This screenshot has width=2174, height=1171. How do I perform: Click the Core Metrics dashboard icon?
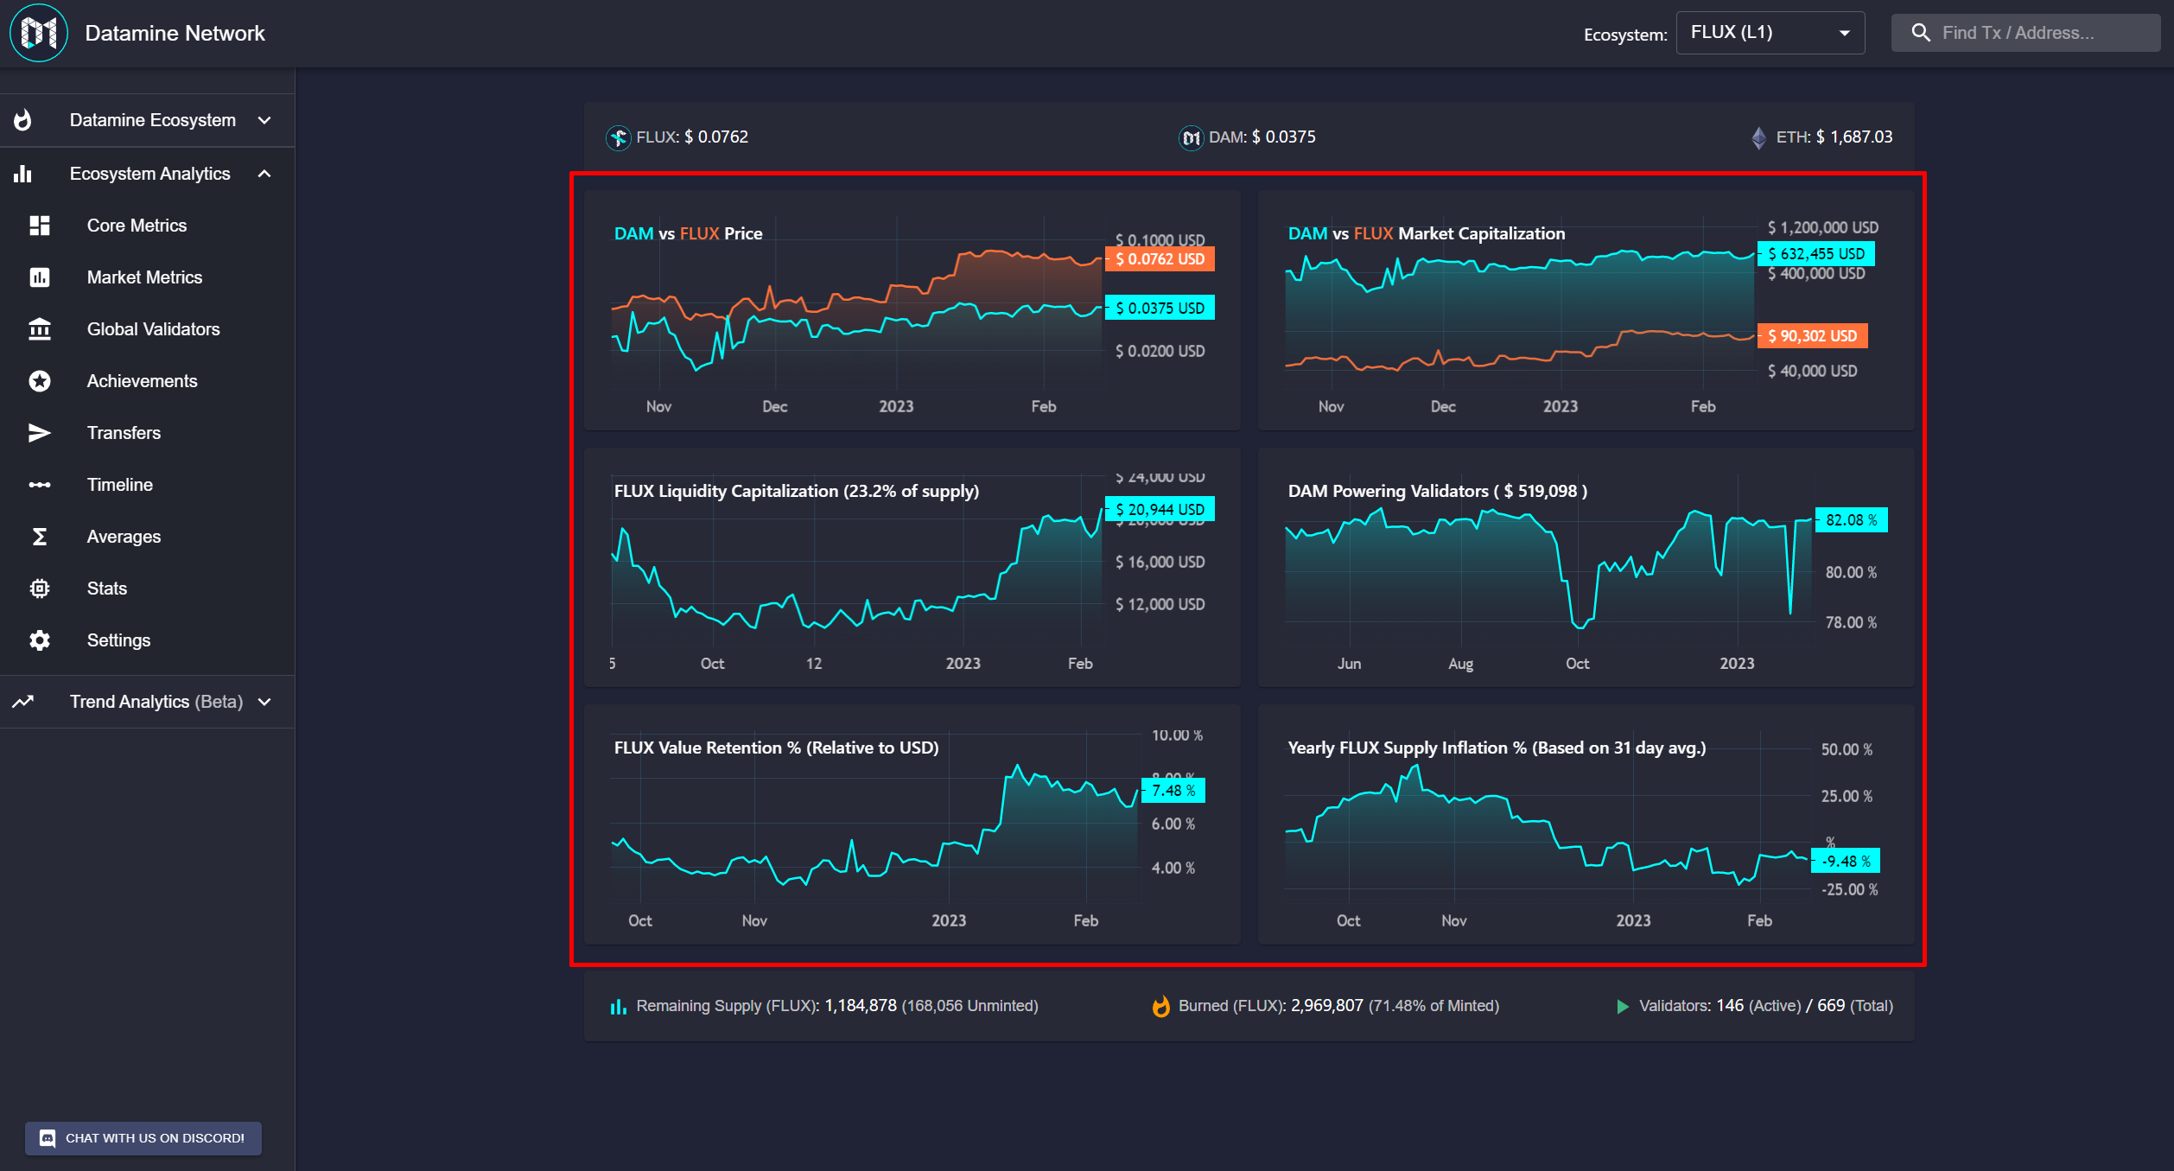pyautogui.click(x=40, y=226)
